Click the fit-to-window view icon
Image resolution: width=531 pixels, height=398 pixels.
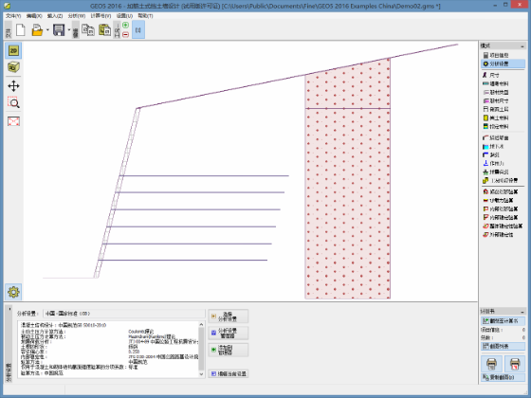click(13, 121)
